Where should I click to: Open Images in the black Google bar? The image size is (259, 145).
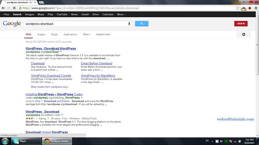pos(30,14)
